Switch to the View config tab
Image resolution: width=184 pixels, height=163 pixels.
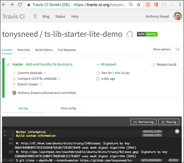pos(68,108)
